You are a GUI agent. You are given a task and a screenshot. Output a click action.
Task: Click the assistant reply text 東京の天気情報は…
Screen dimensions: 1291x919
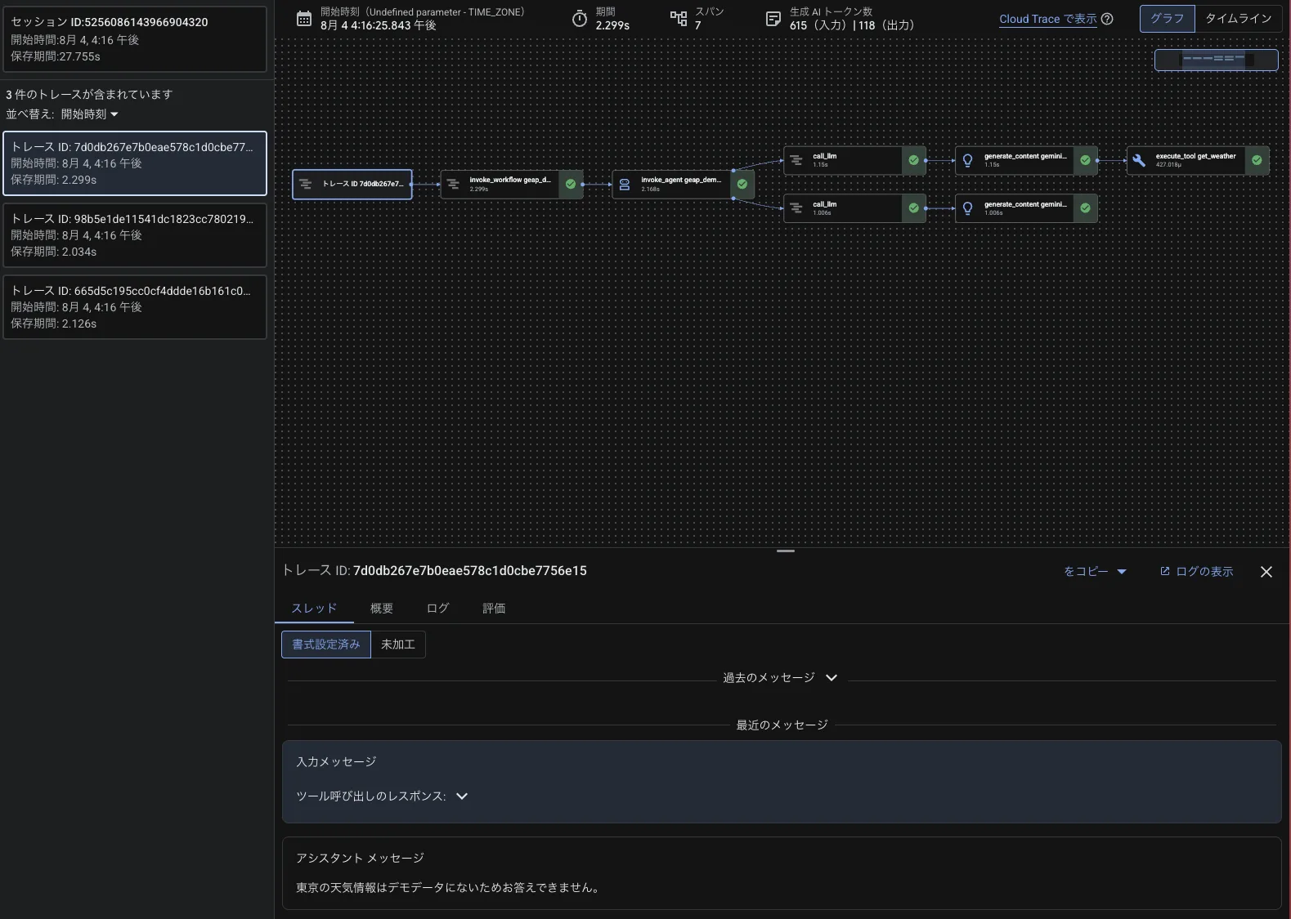coord(449,888)
